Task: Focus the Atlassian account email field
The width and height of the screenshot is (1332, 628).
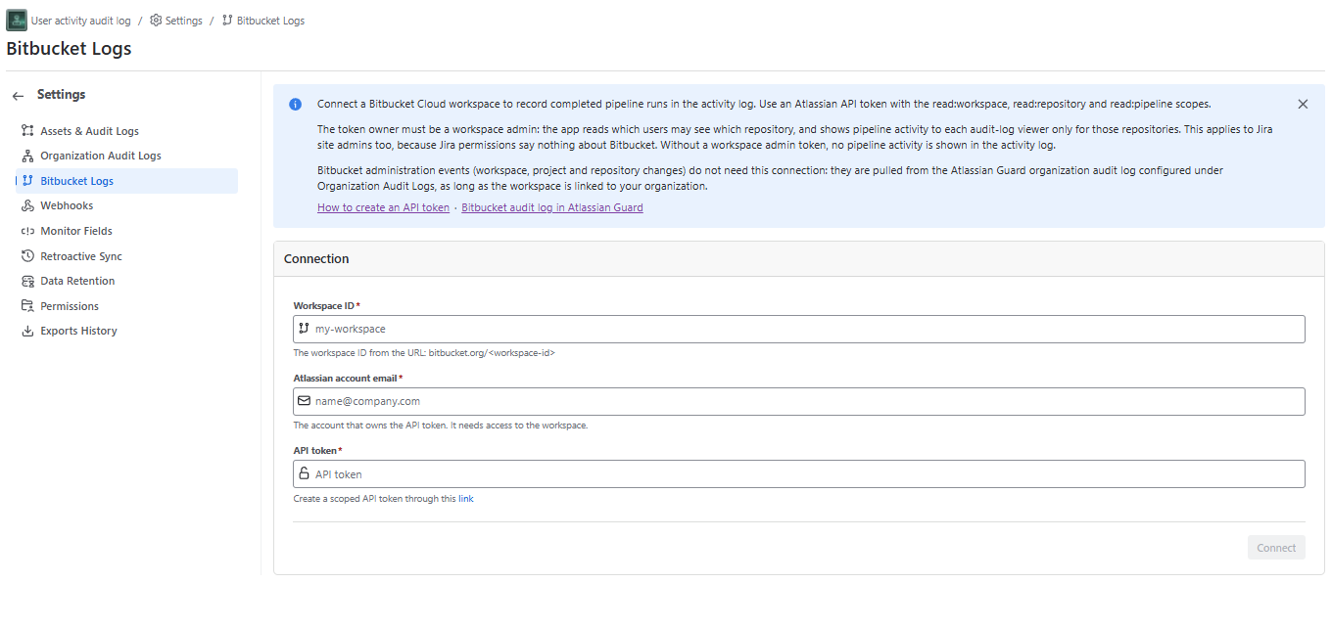Action: coord(799,401)
